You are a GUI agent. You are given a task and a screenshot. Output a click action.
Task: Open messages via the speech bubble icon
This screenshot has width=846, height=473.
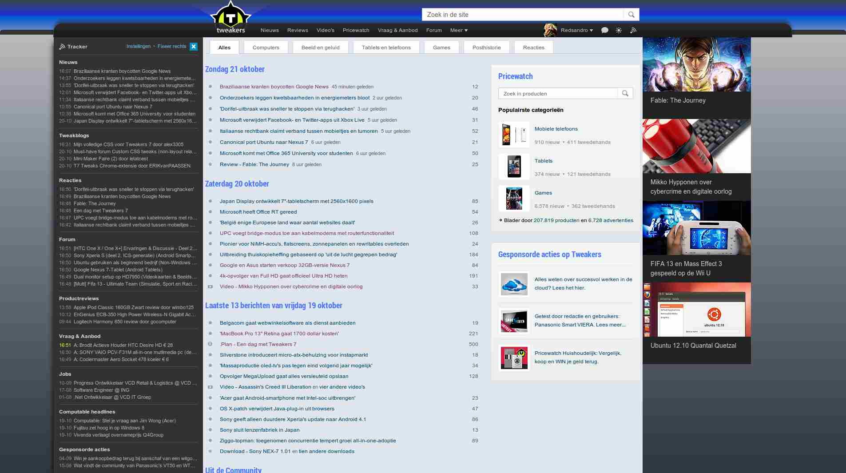coord(604,30)
